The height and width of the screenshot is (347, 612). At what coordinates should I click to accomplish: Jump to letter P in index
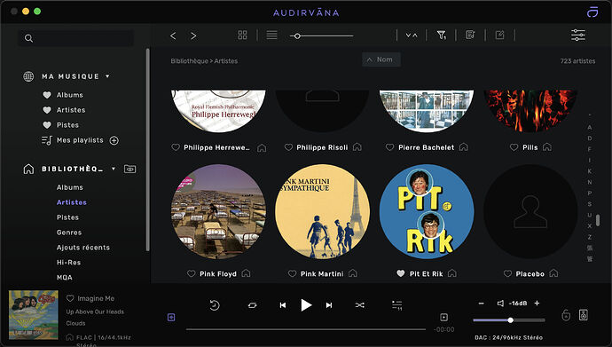click(x=589, y=193)
